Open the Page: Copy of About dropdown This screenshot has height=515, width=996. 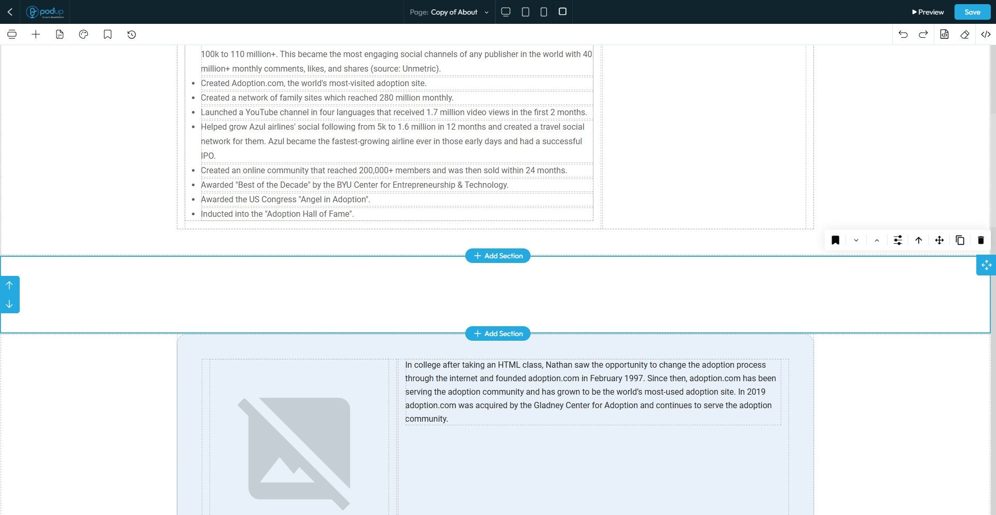tap(449, 12)
